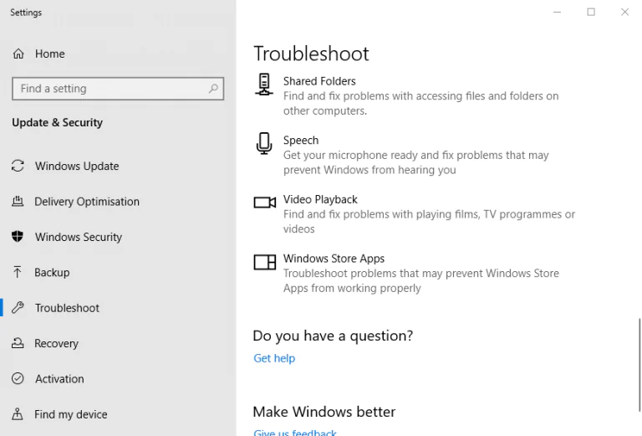
Task: Click the Speech microphone icon
Action: click(264, 143)
